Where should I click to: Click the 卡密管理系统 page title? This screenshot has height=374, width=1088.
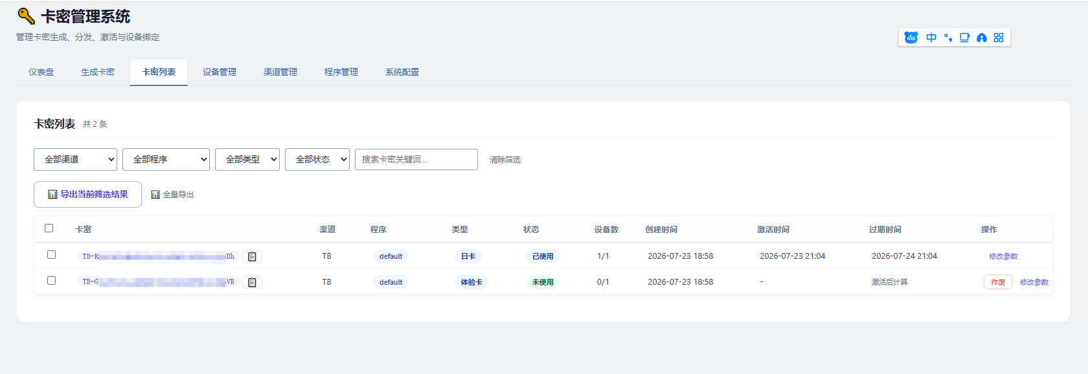coord(85,16)
